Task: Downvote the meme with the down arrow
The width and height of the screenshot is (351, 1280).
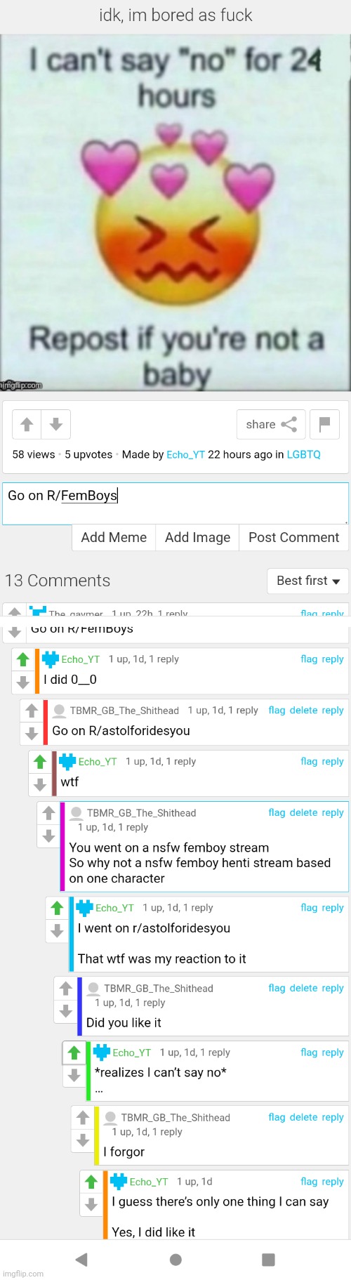Action: (56, 424)
